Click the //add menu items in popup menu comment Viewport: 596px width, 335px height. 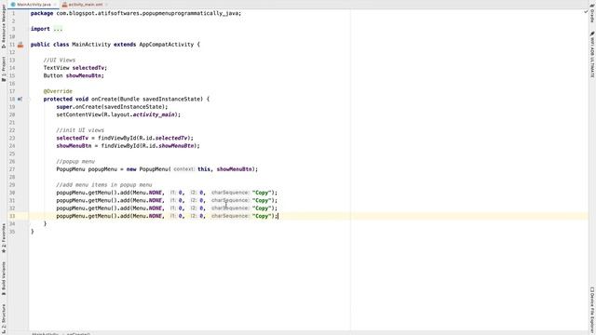(x=104, y=185)
